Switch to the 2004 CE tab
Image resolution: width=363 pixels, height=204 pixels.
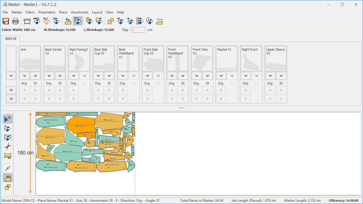coord(11,39)
